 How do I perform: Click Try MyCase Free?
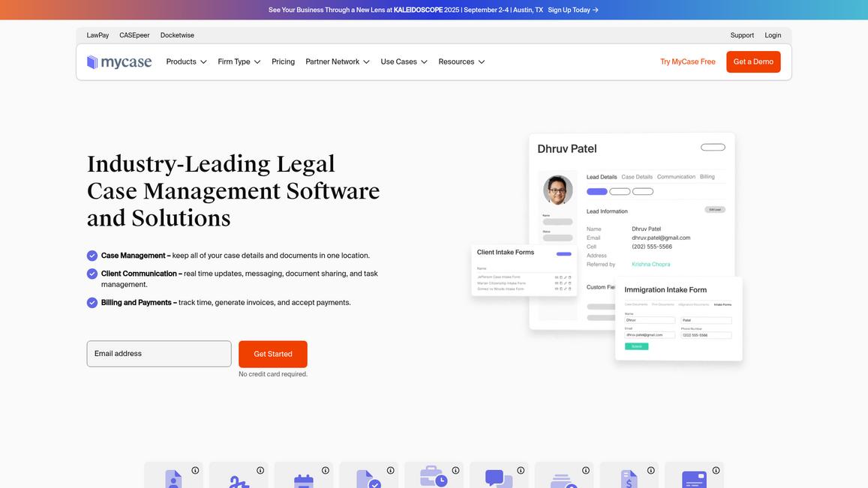point(687,62)
